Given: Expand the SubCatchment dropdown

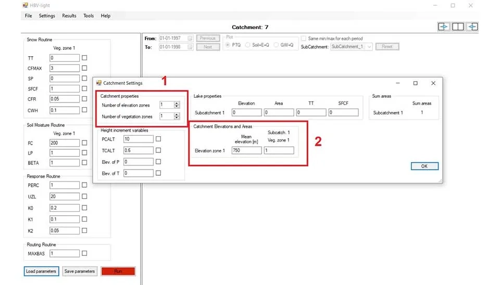Looking at the screenshot, I should click(369, 47).
